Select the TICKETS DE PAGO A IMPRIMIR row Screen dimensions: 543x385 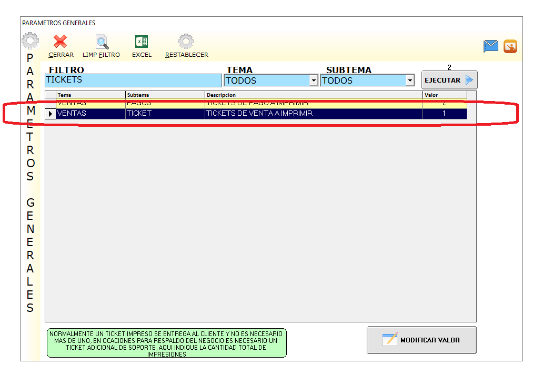(313, 104)
